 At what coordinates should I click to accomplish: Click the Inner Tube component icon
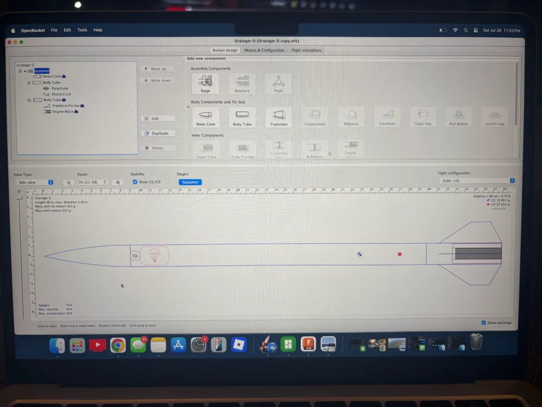[207, 150]
